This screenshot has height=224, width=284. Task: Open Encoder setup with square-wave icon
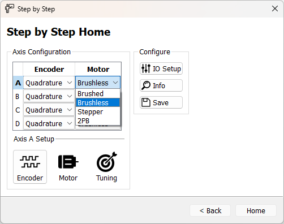pyautogui.click(x=30, y=167)
